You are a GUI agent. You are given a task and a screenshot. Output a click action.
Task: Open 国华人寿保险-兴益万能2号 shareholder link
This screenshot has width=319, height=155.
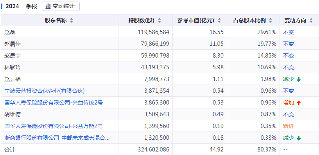[x=54, y=126]
